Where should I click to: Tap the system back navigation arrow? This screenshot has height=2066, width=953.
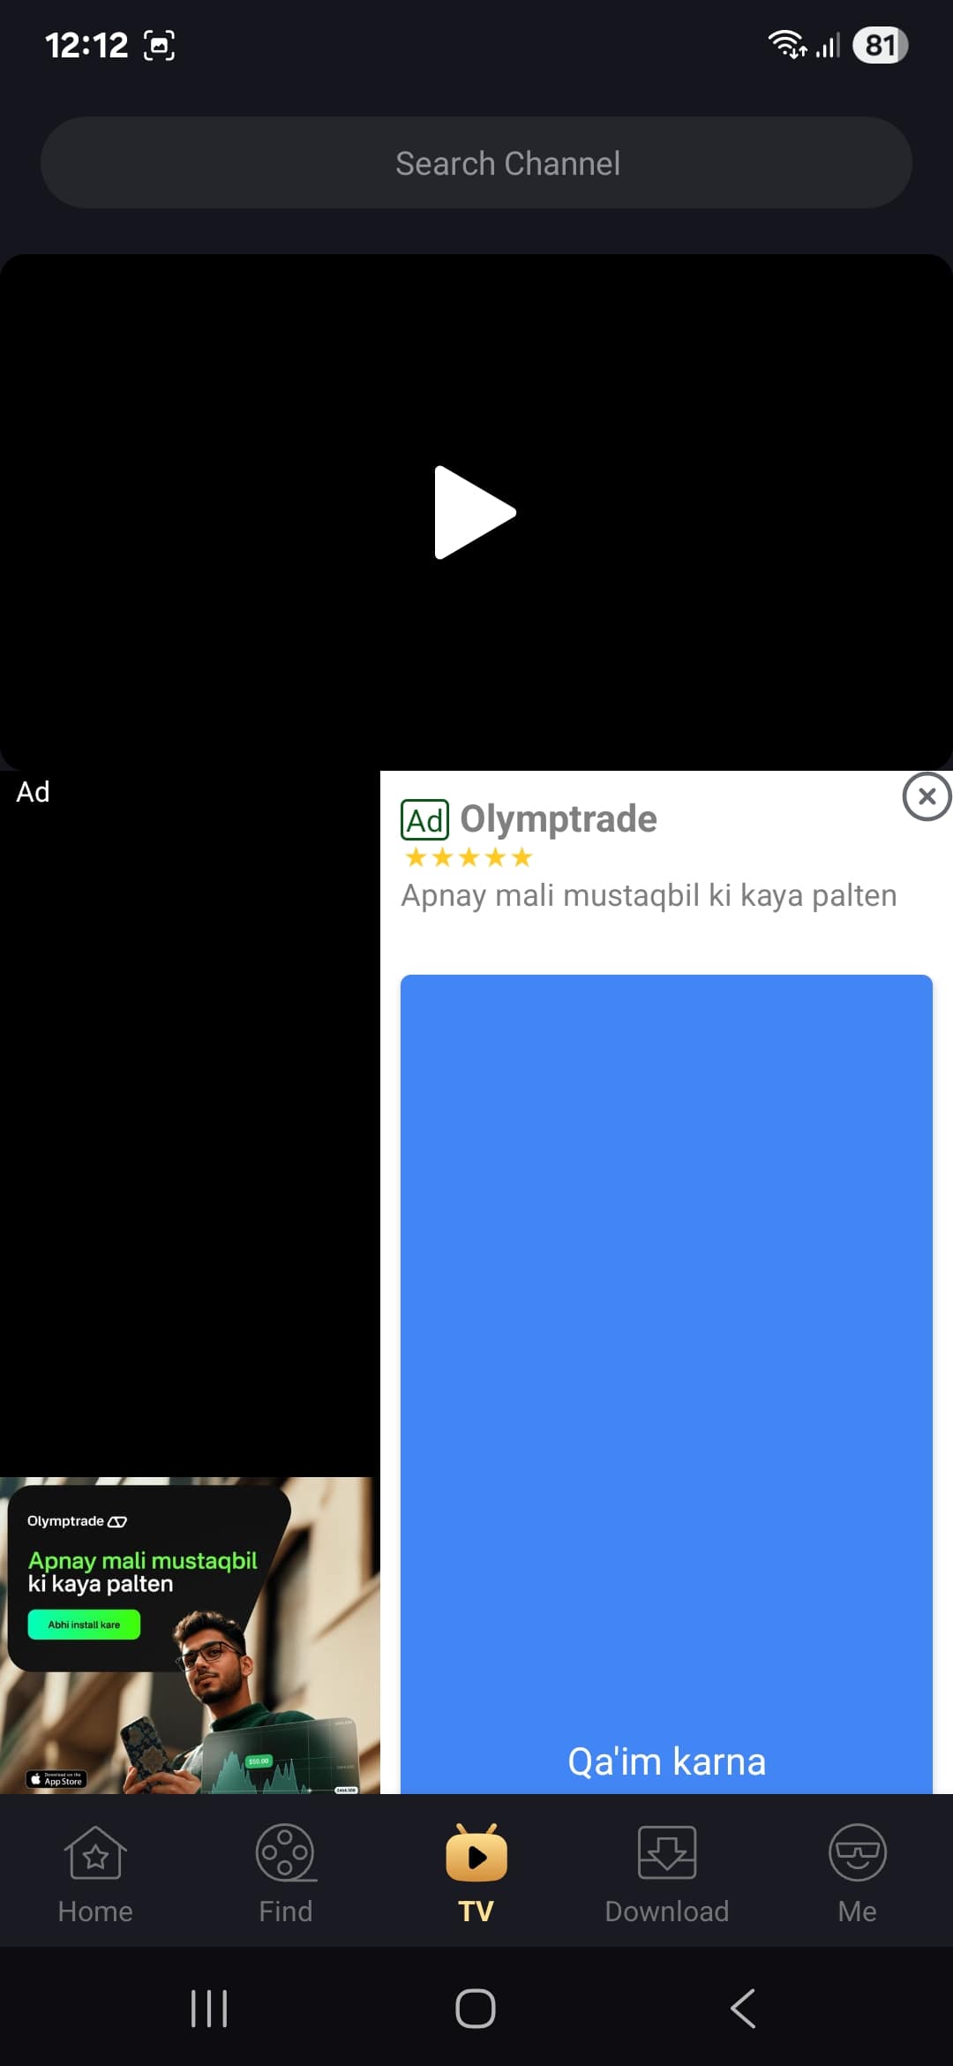click(x=743, y=2009)
